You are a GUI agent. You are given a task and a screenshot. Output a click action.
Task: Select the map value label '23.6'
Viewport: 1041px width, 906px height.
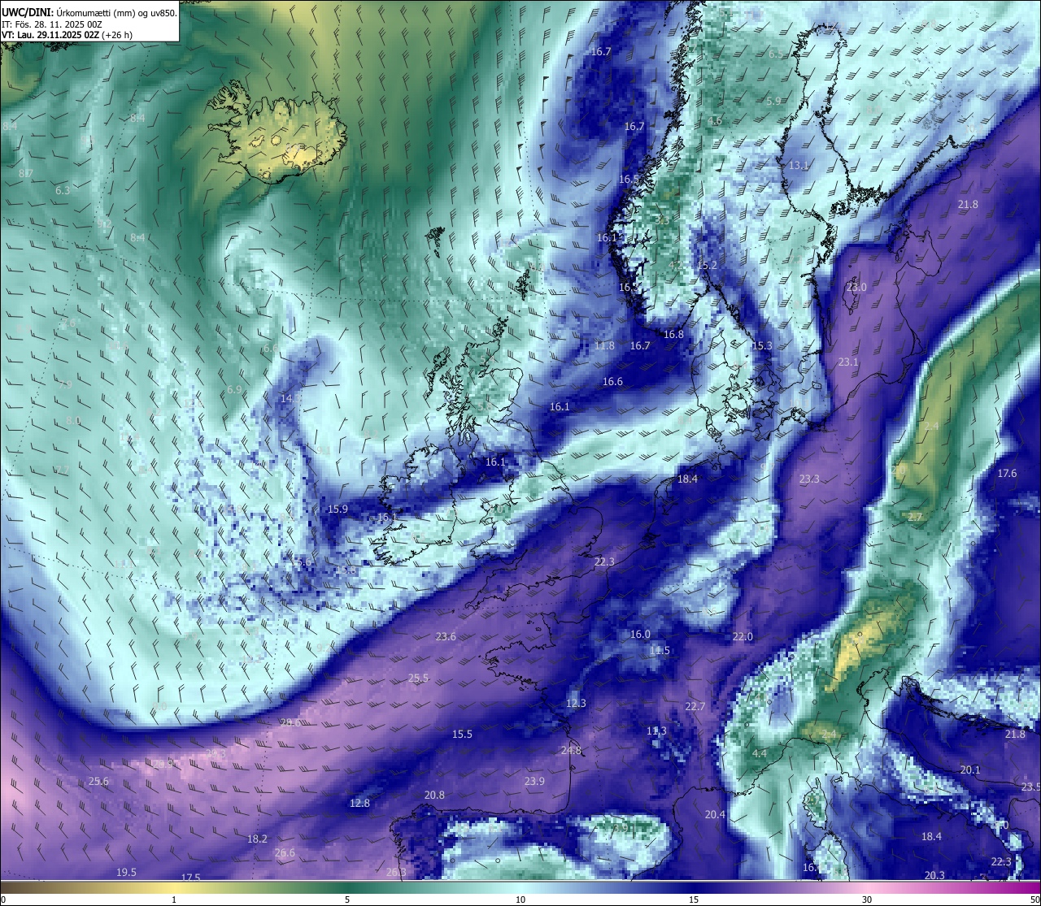[446, 636]
